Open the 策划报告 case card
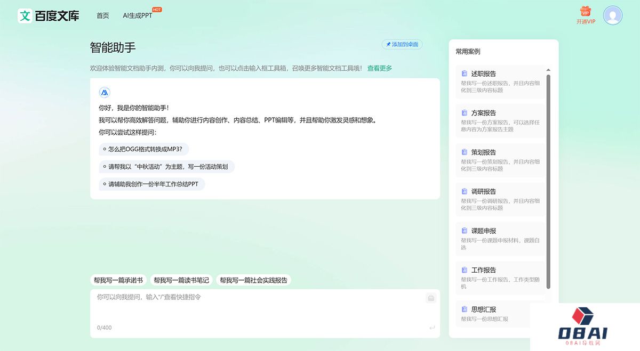Screen dimensions: 640x351 coord(500,160)
